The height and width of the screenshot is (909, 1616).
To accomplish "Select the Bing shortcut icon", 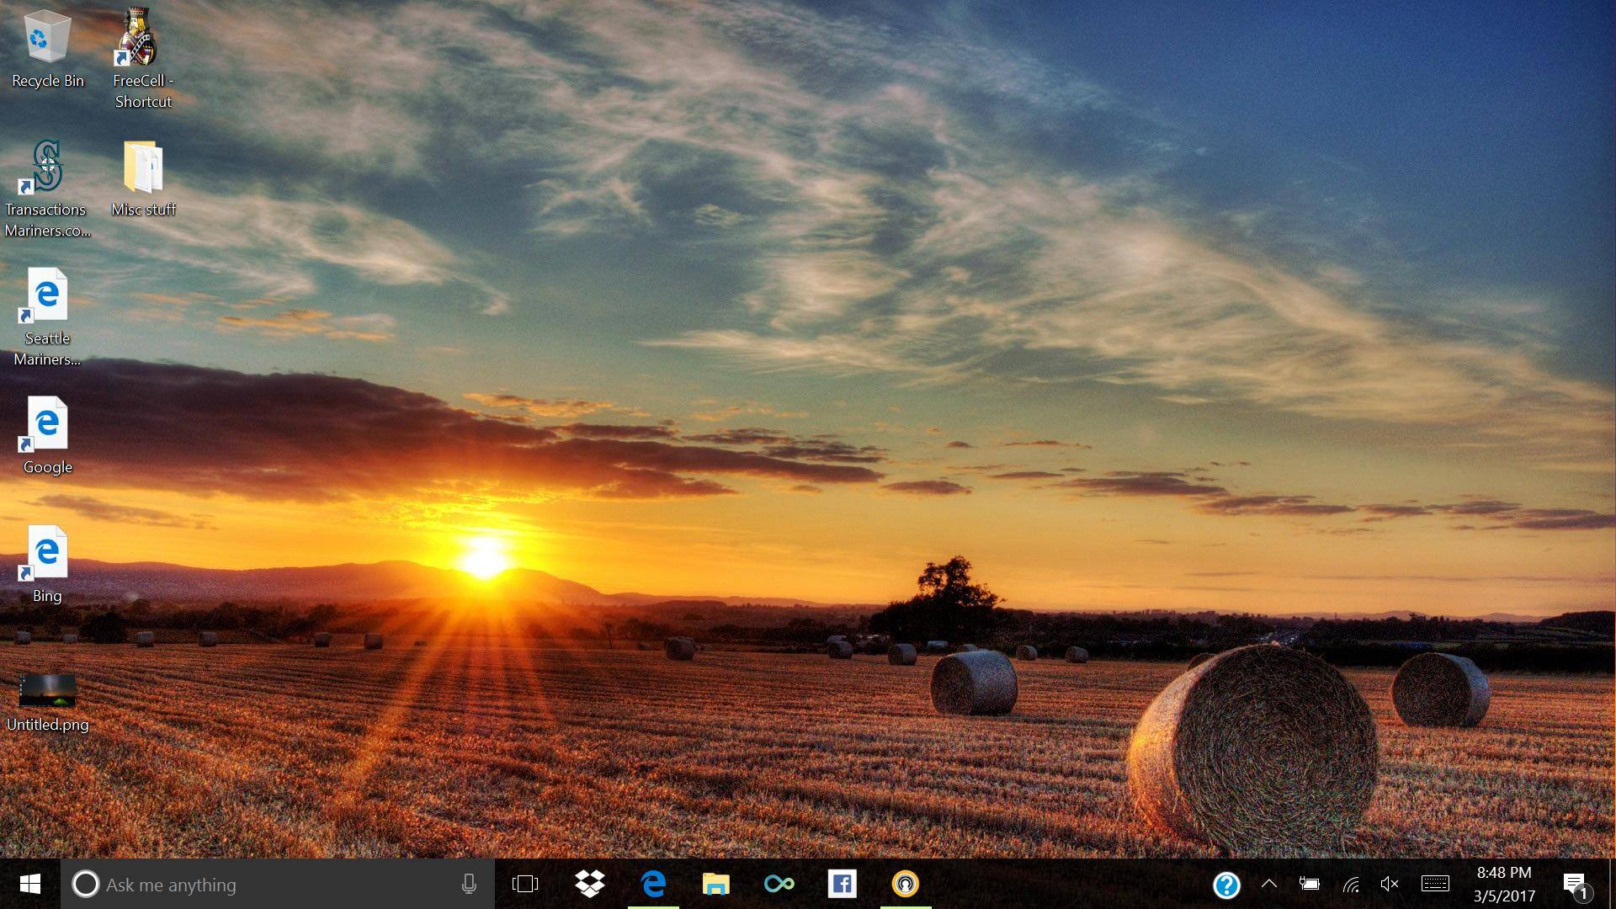I will tap(46, 553).
